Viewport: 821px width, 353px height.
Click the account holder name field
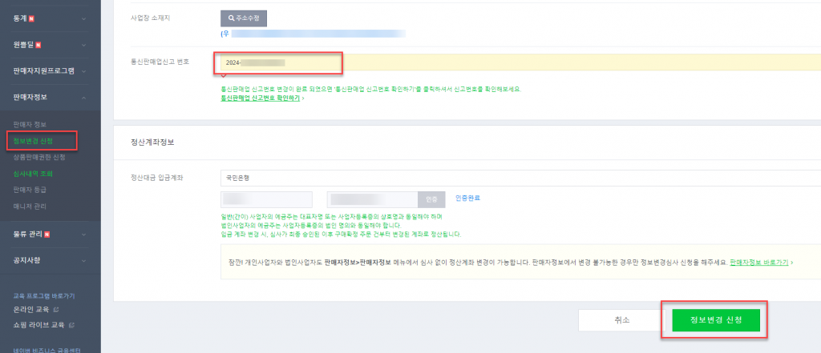tap(266, 199)
